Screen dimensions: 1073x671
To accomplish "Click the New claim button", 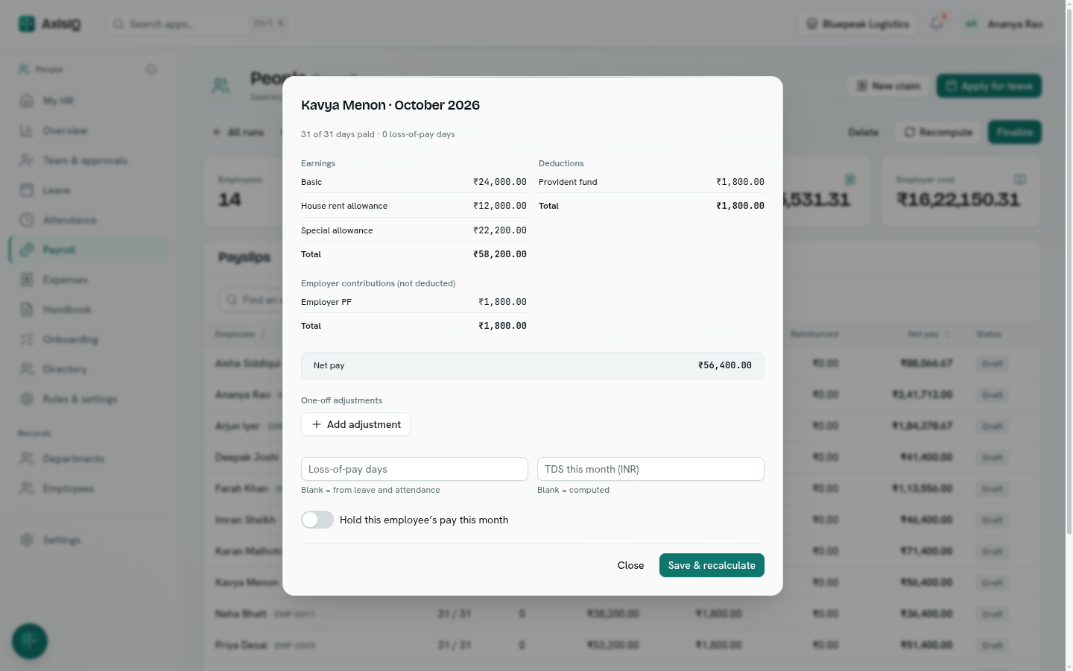I will click(x=888, y=86).
